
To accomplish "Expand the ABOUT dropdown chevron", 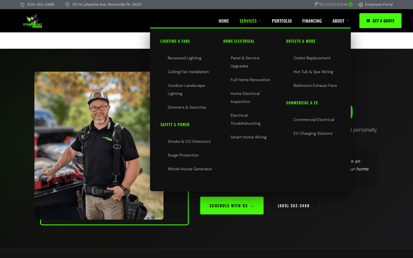I will coord(347,21).
